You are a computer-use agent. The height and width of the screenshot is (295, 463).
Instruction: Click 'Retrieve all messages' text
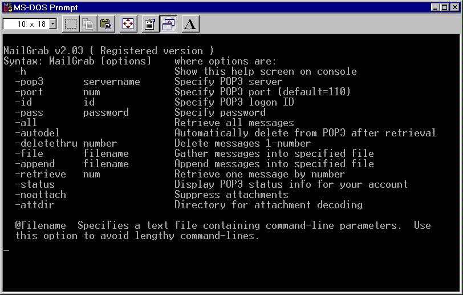pos(234,123)
